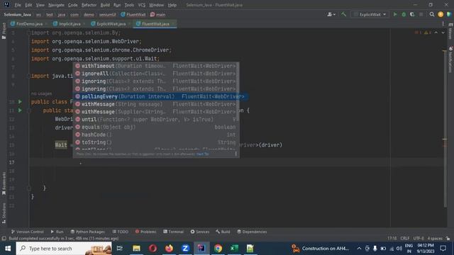Go to previous highlighted error arrow

click(436, 33)
